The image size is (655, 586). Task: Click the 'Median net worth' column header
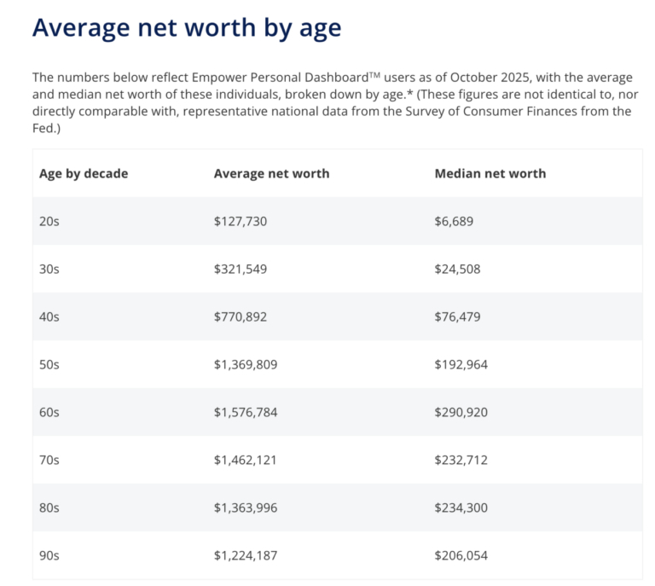490,173
